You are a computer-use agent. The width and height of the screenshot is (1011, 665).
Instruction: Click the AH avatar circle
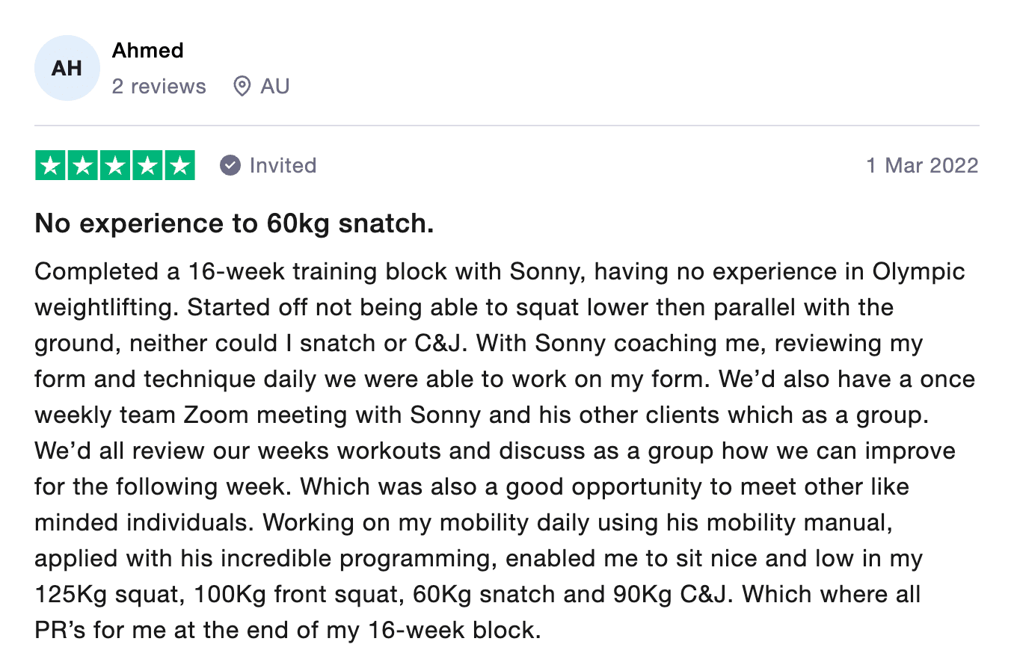pos(67,68)
